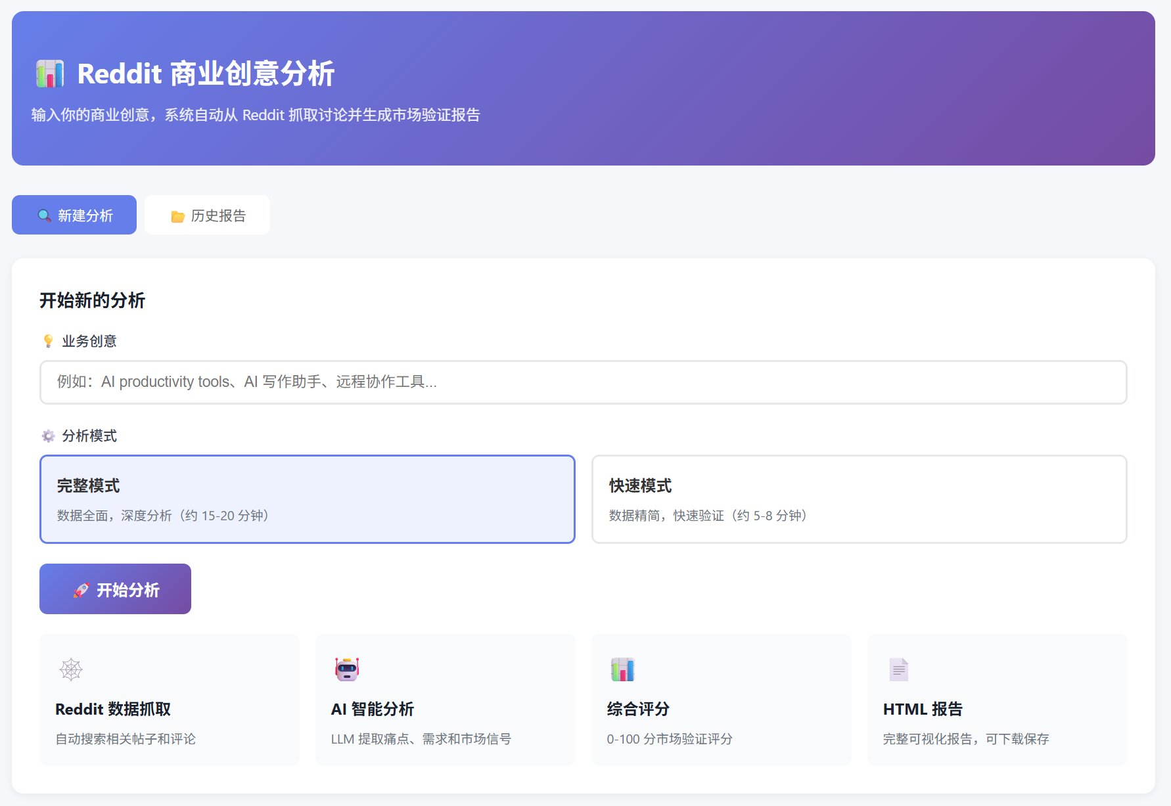Click the AI 智能分析 card title
This screenshot has width=1171, height=806.
[373, 709]
